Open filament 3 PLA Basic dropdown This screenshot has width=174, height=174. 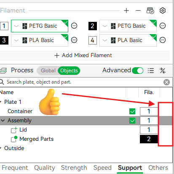pos(40,40)
